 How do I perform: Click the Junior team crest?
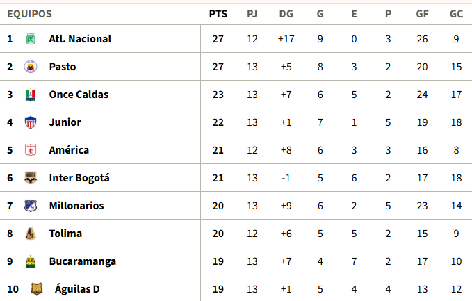(30, 122)
